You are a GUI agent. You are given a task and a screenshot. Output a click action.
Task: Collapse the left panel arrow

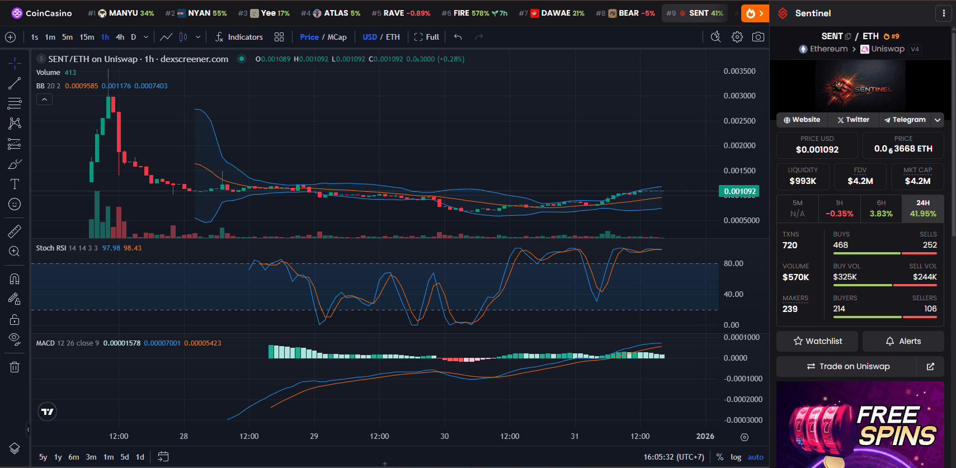click(28, 429)
